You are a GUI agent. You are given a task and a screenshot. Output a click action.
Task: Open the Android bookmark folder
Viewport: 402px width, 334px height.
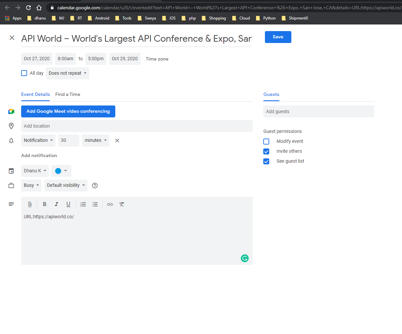pos(98,18)
